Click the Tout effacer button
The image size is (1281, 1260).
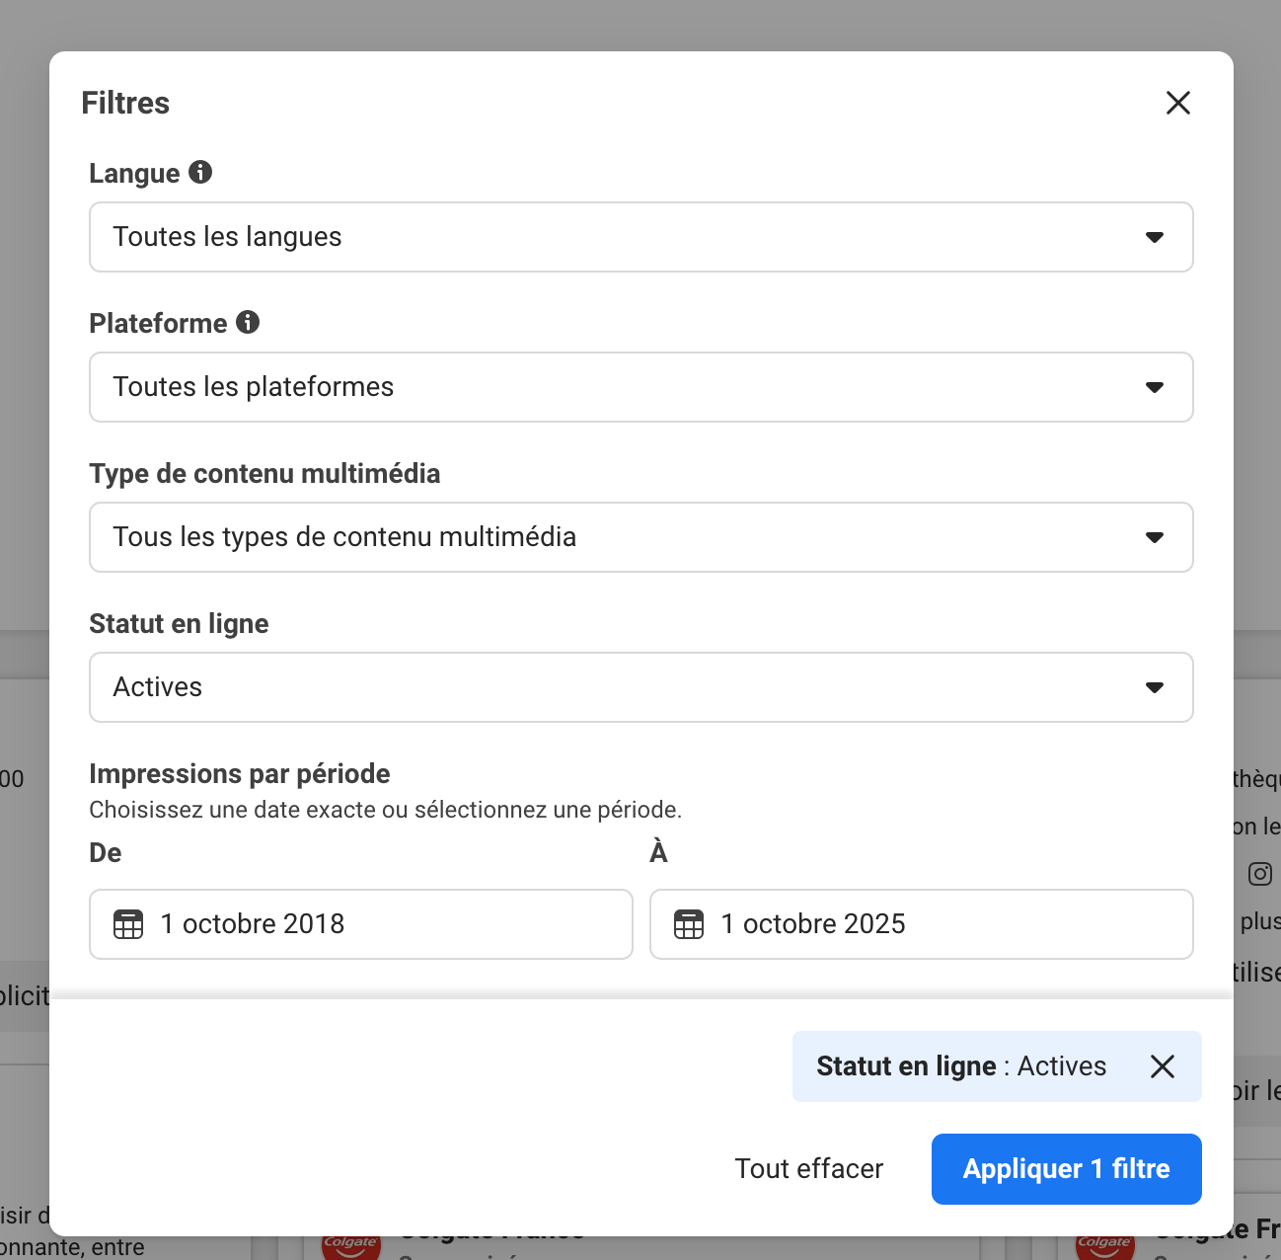pyautogui.click(x=808, y=1169)
